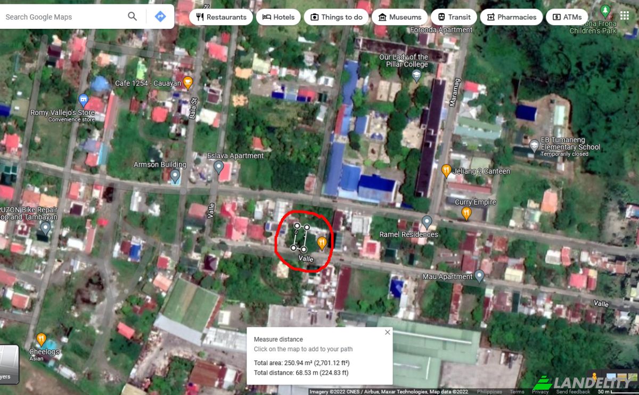Click Our Lady of the Pillar College marker
The height and width of the screenshot is (395, 639).
(x=416, y=76)
